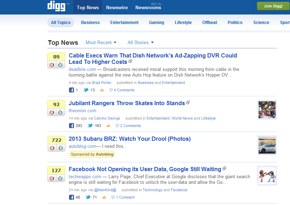Click the fighting robots thumbnail
Image resolution: width=290 pixels, height=205 pixels.
267,176
